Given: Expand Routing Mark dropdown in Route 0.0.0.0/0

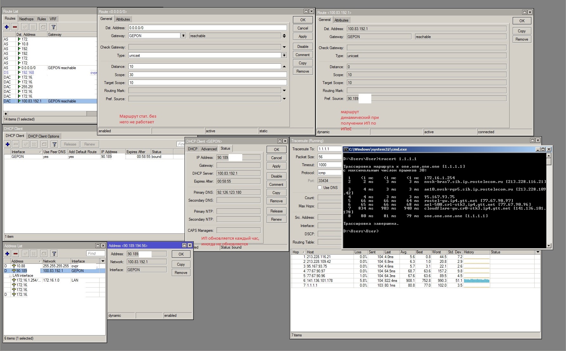Looking at the screenshot, I should [x=284, y=91].
